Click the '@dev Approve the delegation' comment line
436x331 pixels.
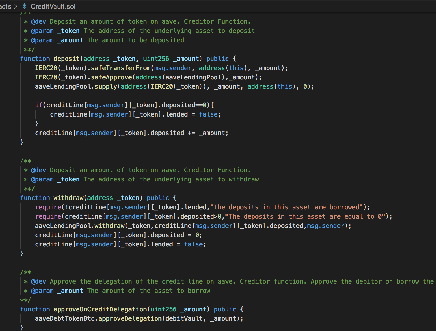click(229, 282)
